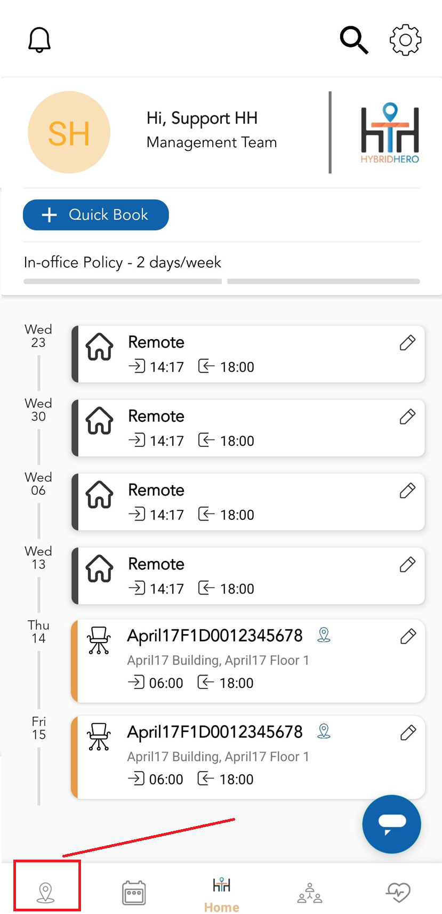The height and width of the screenshot is (914, 442).
Task: Go to the Home tab
Action: coord(221,893)
